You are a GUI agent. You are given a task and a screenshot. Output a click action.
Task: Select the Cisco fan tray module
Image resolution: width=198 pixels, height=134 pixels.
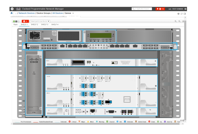pyautogui.click(x=34, y=83)
